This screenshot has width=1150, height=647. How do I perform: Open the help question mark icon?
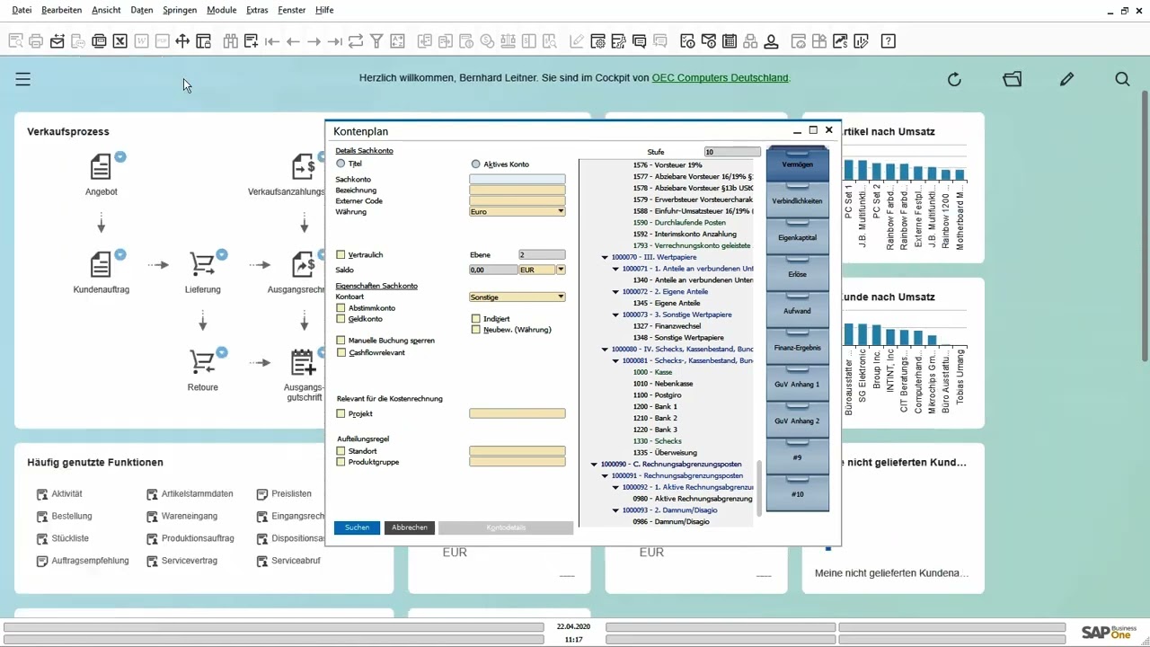point(888,41)
